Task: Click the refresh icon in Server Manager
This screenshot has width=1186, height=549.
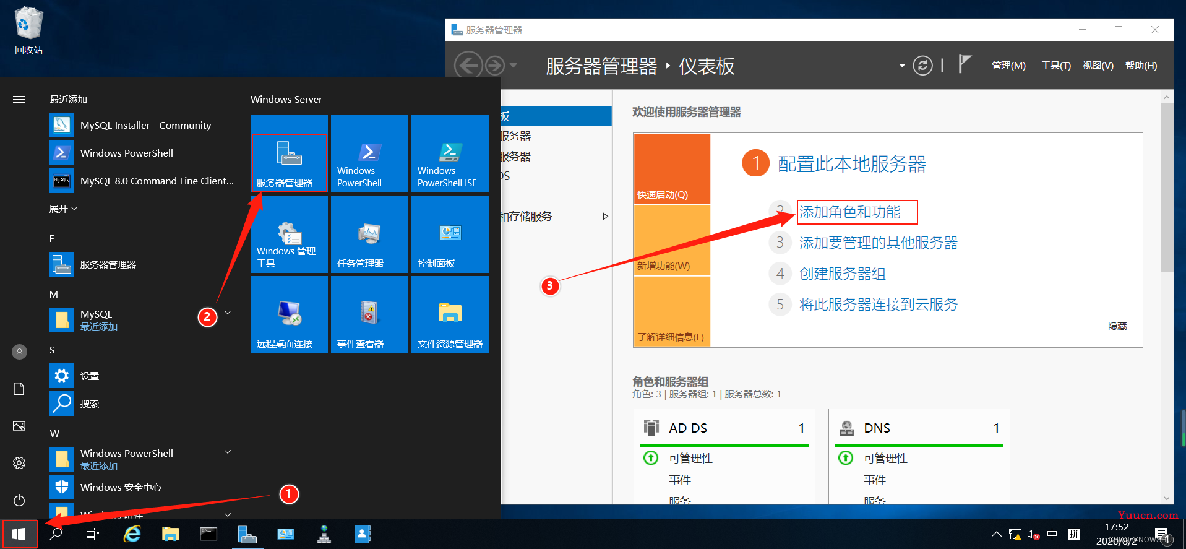Action: pos(922,66)
